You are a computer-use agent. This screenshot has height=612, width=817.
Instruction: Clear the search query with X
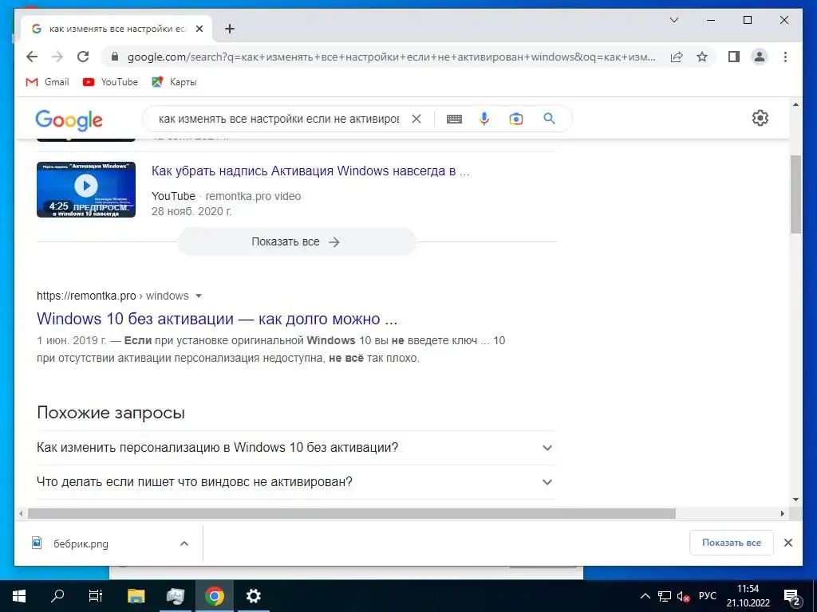416,119
